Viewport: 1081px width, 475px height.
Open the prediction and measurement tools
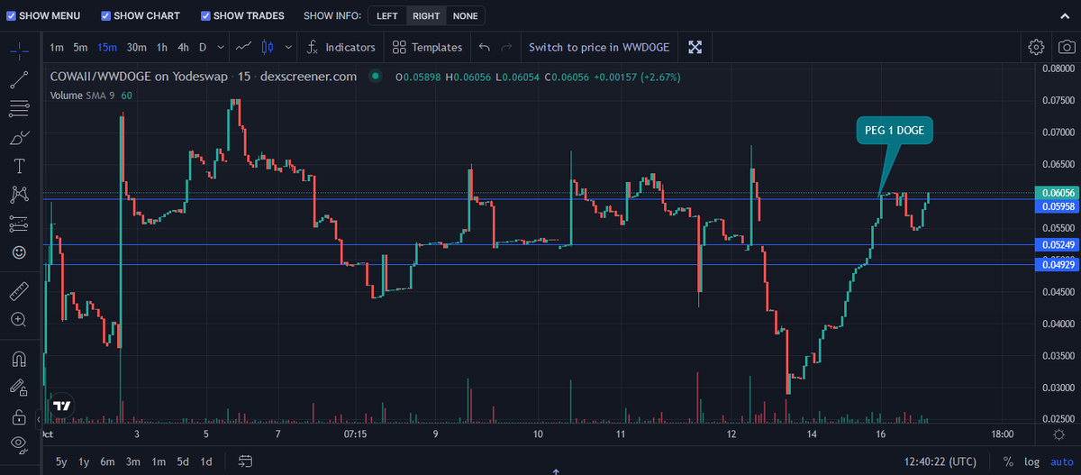[x=19, y=224]
